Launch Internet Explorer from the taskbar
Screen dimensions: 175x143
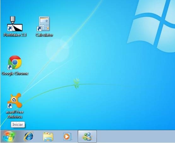(x=29, y=136)
